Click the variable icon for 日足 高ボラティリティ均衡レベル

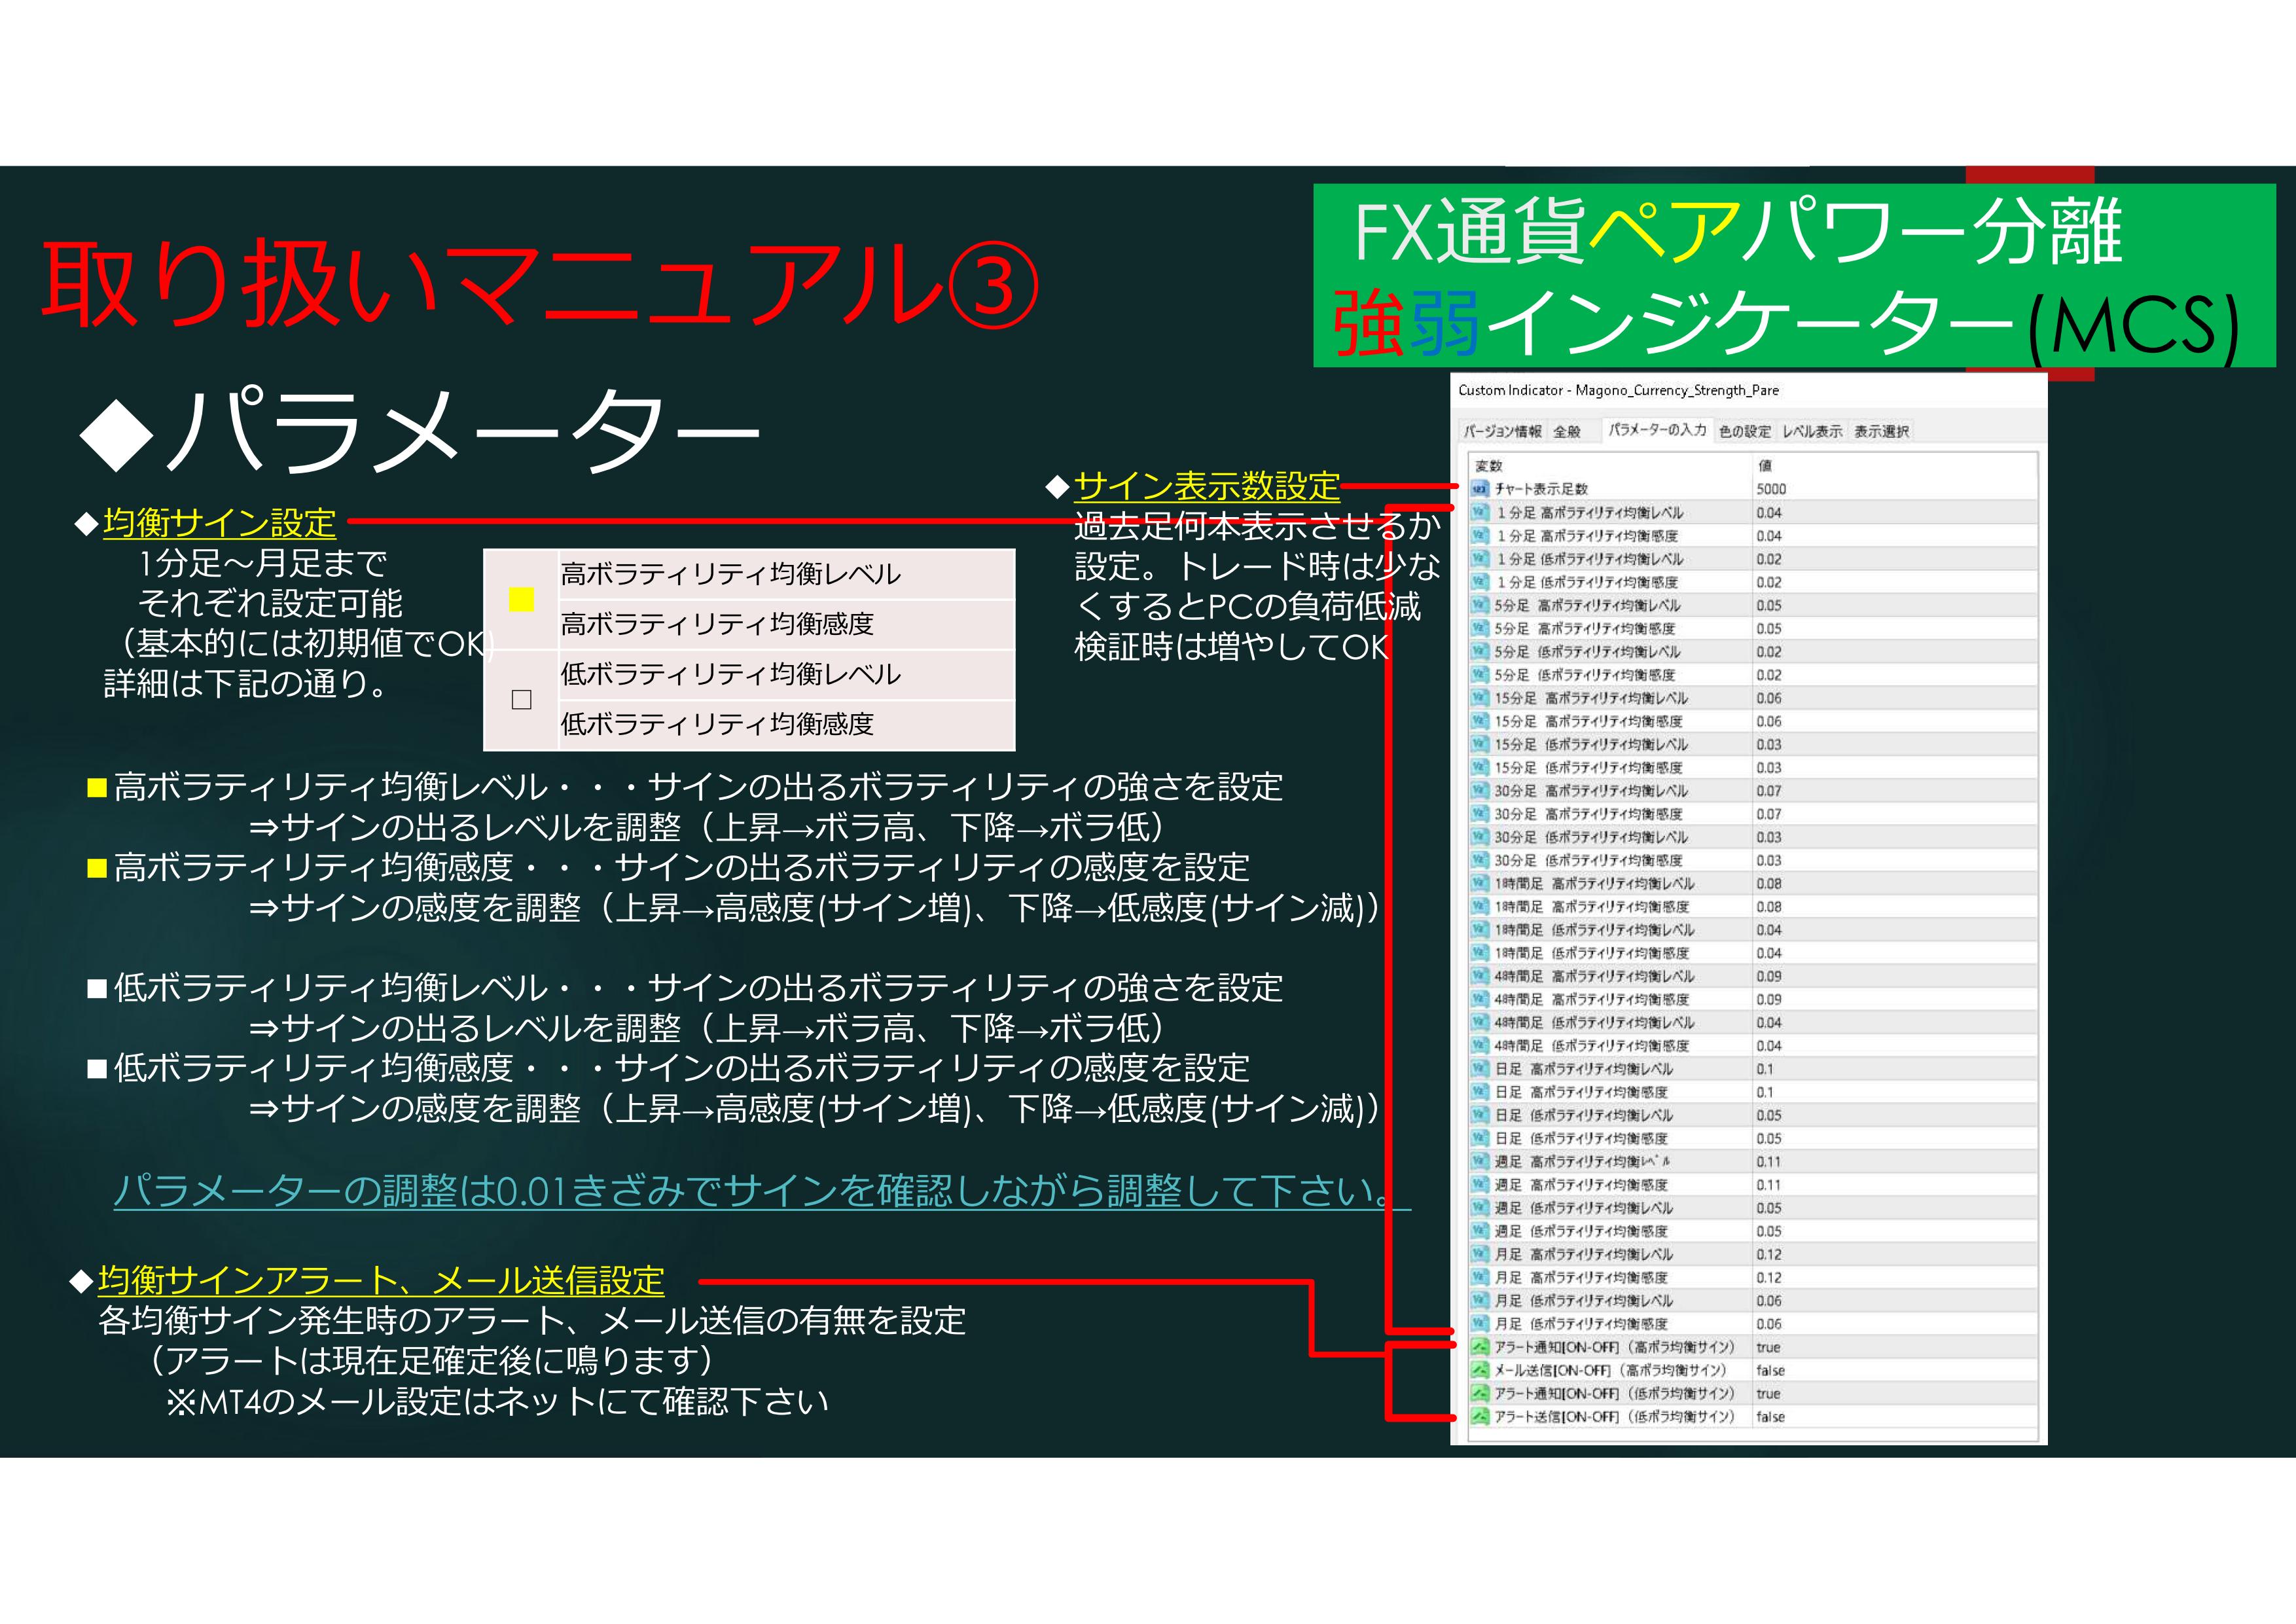[x=1480, y=1069]
